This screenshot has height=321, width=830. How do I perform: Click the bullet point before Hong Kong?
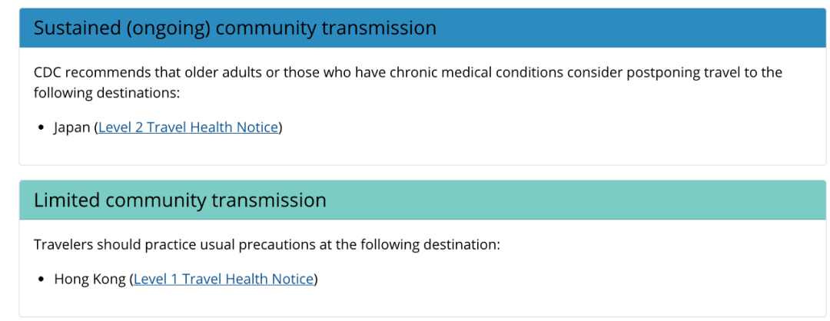[41, 280]
